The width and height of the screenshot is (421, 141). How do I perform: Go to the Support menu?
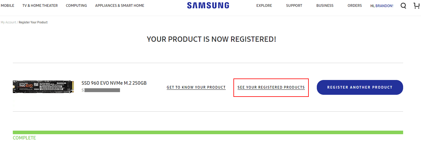pyautogui.click(x=294, y=6)
